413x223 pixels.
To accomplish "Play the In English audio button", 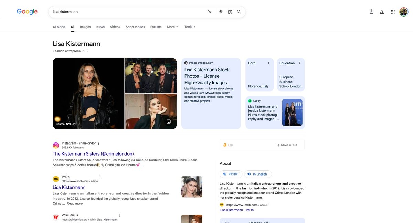I will tap(258, 174).
